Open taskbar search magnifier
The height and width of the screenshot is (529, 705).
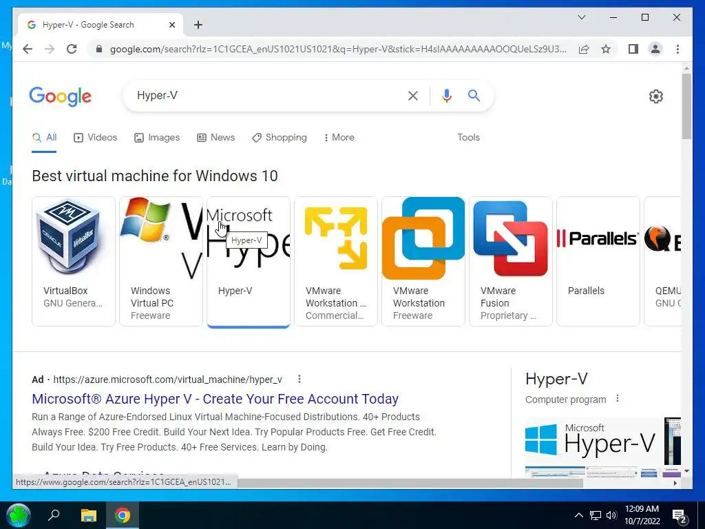[x=54, y=515]
